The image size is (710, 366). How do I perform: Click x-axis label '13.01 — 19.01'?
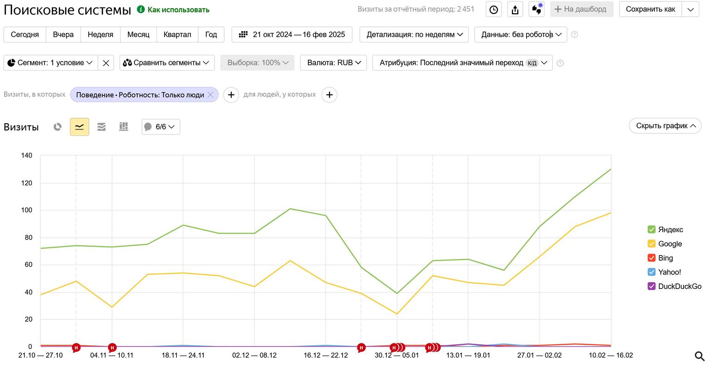tap(468, 355)
